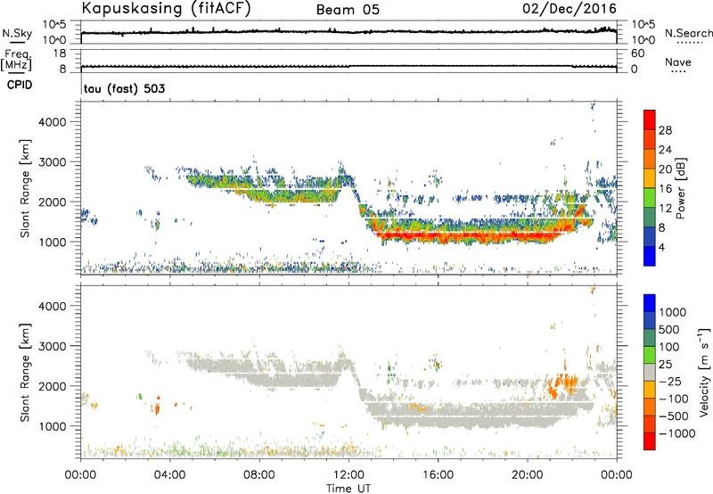
Task: Click the '3000' tick on velocity plot
Action: coord(52,346)
